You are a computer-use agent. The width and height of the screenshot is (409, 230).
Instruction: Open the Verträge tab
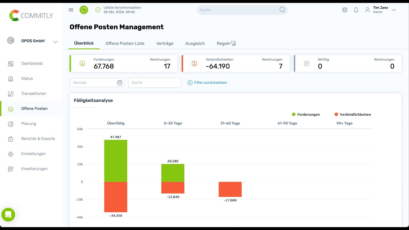coord(165,43)
